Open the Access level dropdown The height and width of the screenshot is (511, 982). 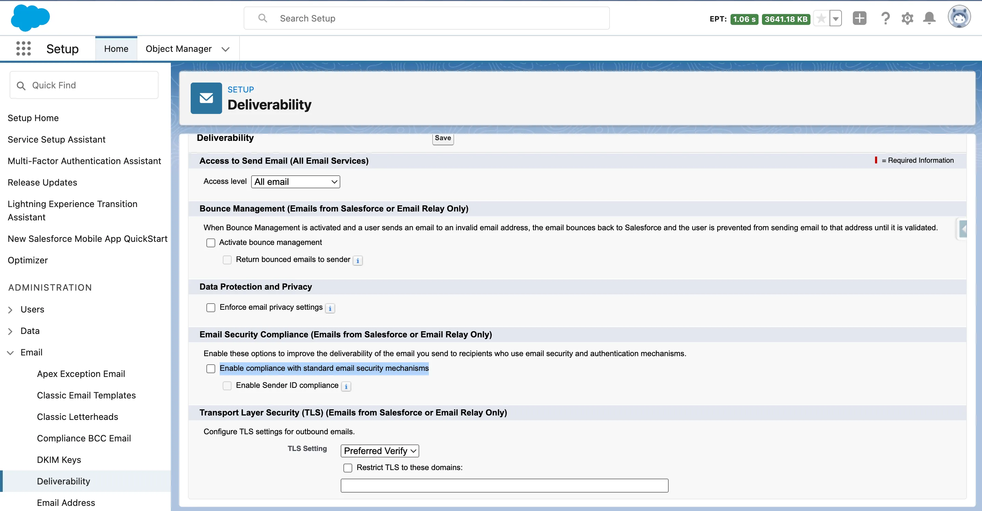[x=296, y=182]
